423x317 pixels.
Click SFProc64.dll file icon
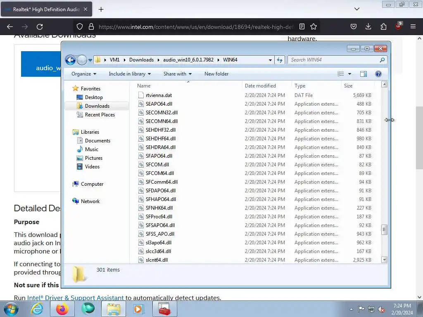[141, 216]
